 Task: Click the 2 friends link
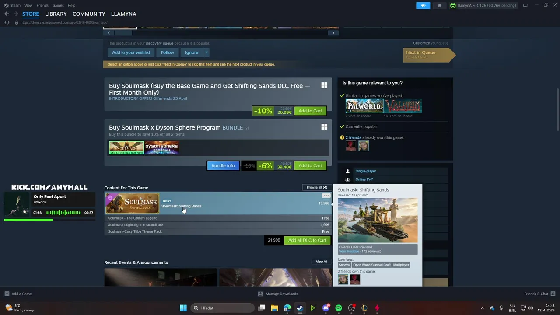(x=353, y=137)
